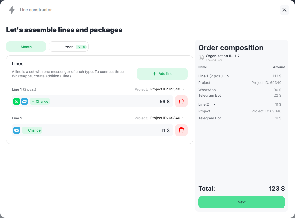
Task: Click Change messengers for Line 1
Action: tap(40, 101)
